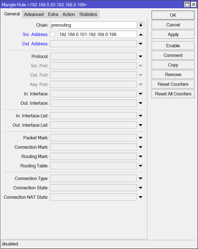This screenshot has width=198, height=249.
Task: Expand the Packet Mark field
Action: pos(141,138)
